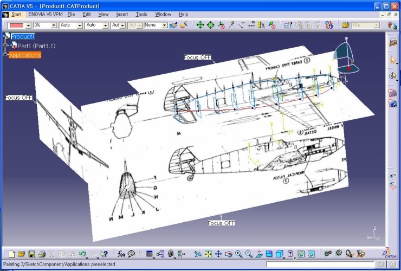
Task: Click the Save icon in bottom toolbar
Action: click(x=32, y=254)
